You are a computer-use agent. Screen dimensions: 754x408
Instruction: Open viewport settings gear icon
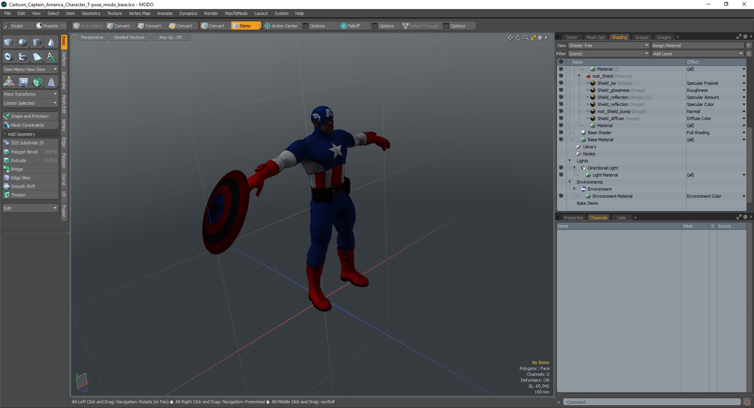pos(540,38)
